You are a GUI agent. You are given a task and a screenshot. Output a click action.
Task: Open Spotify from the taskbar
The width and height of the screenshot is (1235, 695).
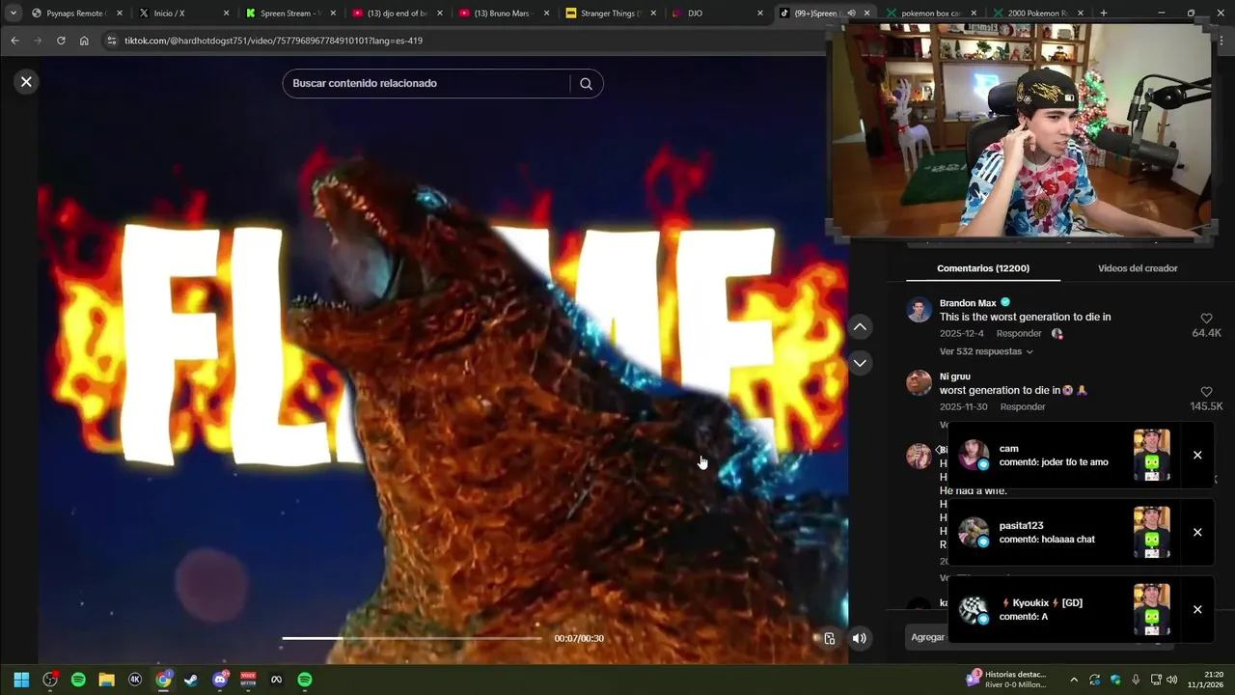point(78,680)
